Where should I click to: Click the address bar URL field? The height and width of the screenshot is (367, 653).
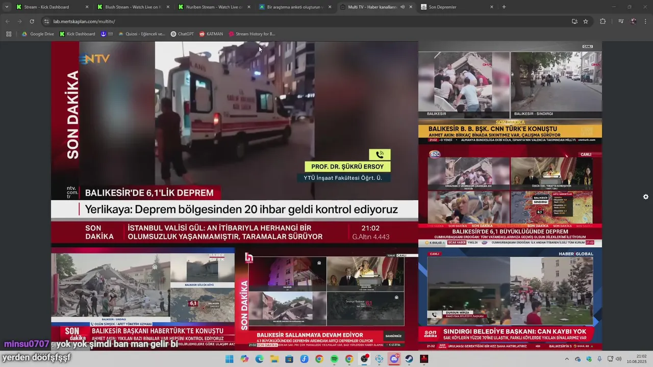tap(306, 21)
